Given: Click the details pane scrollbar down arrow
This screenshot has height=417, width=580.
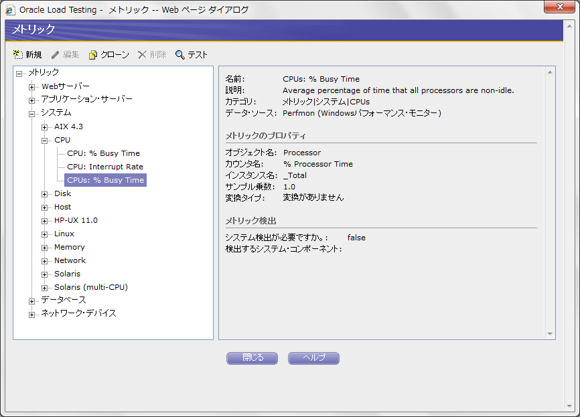Looking at the screenshot, I should click(x=550, y=333).
